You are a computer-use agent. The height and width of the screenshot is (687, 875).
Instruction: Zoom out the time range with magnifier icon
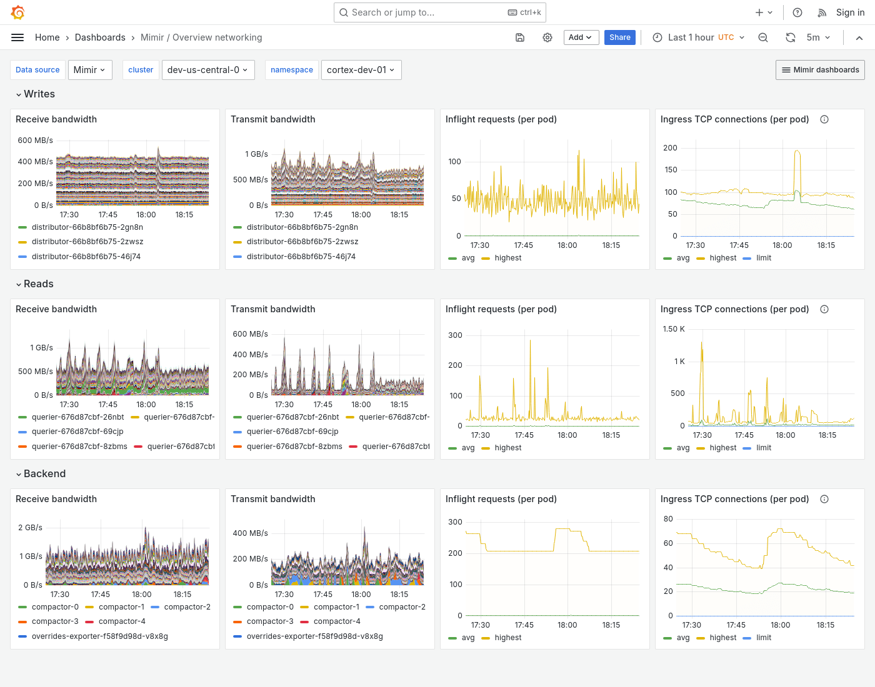(762, 37)
